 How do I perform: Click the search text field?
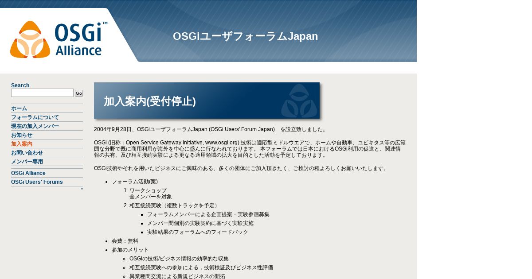coord(42,93)
